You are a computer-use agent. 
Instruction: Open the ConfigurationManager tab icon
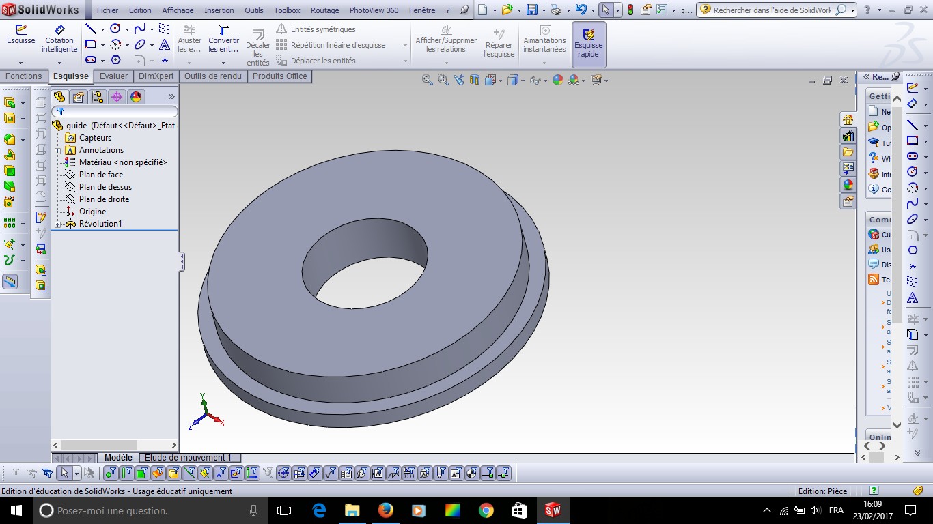point(98,97)
